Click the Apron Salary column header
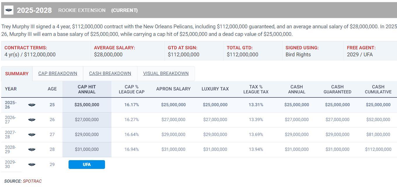The height and width of the screenshot is (187, 397). [173, 89]
